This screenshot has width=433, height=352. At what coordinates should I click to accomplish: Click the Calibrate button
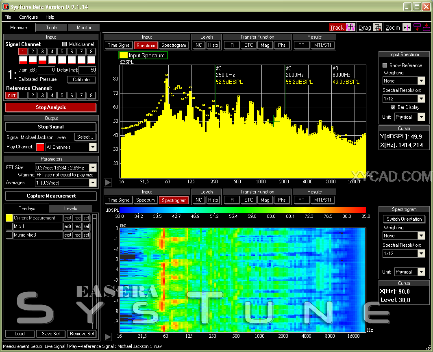pos(81,80)
